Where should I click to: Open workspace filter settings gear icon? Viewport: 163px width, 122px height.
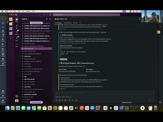(47, 19)
